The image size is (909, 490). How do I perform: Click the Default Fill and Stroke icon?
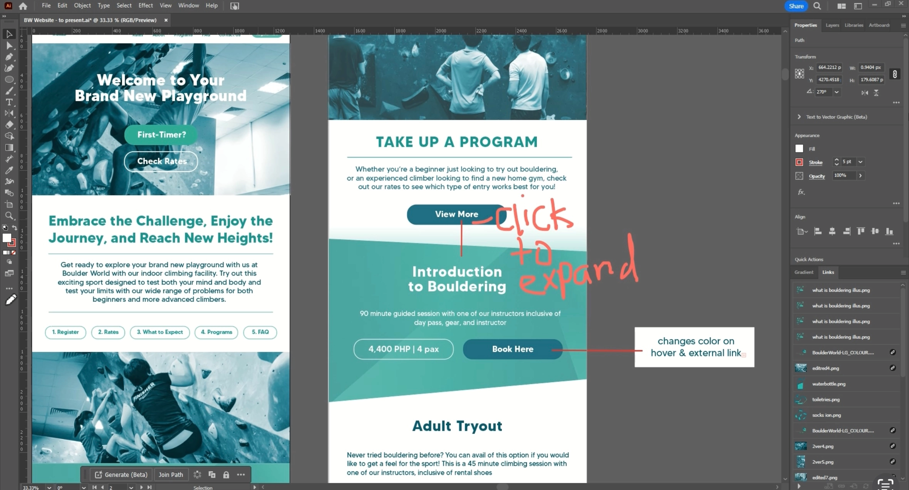[5, 228]
